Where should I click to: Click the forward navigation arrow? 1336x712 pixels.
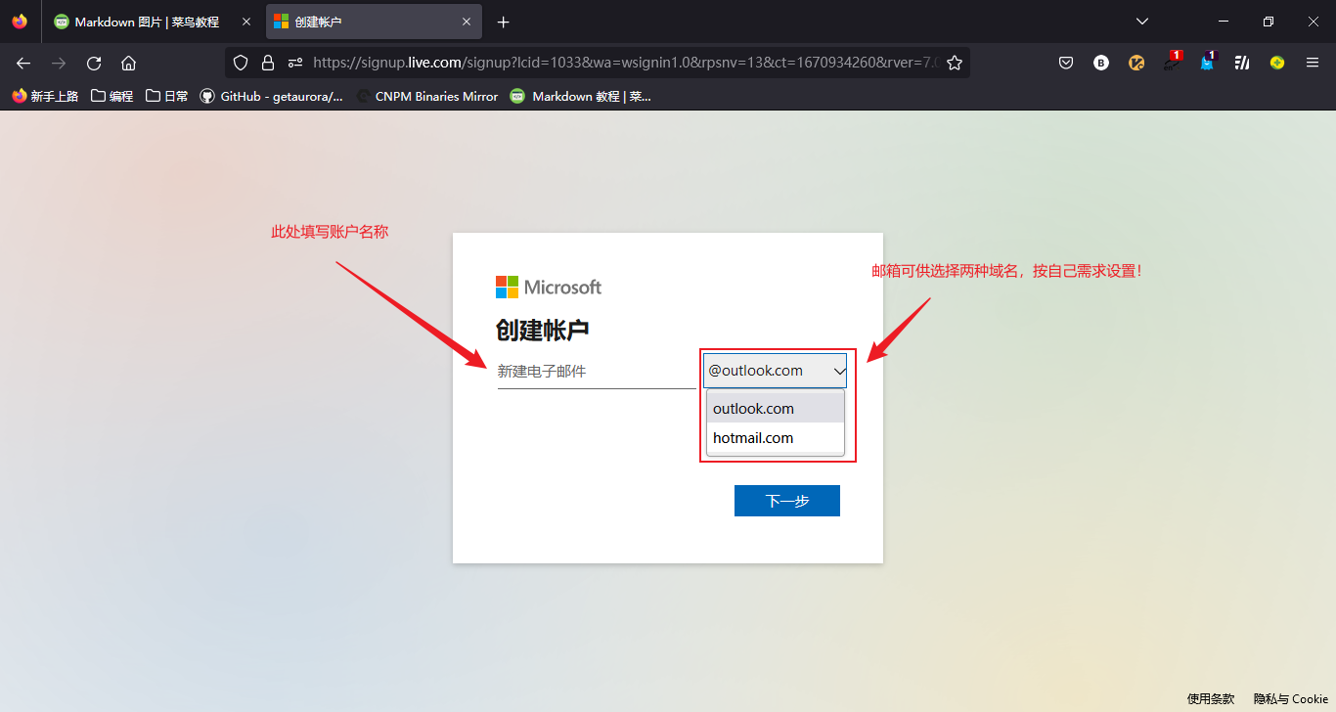59,63
